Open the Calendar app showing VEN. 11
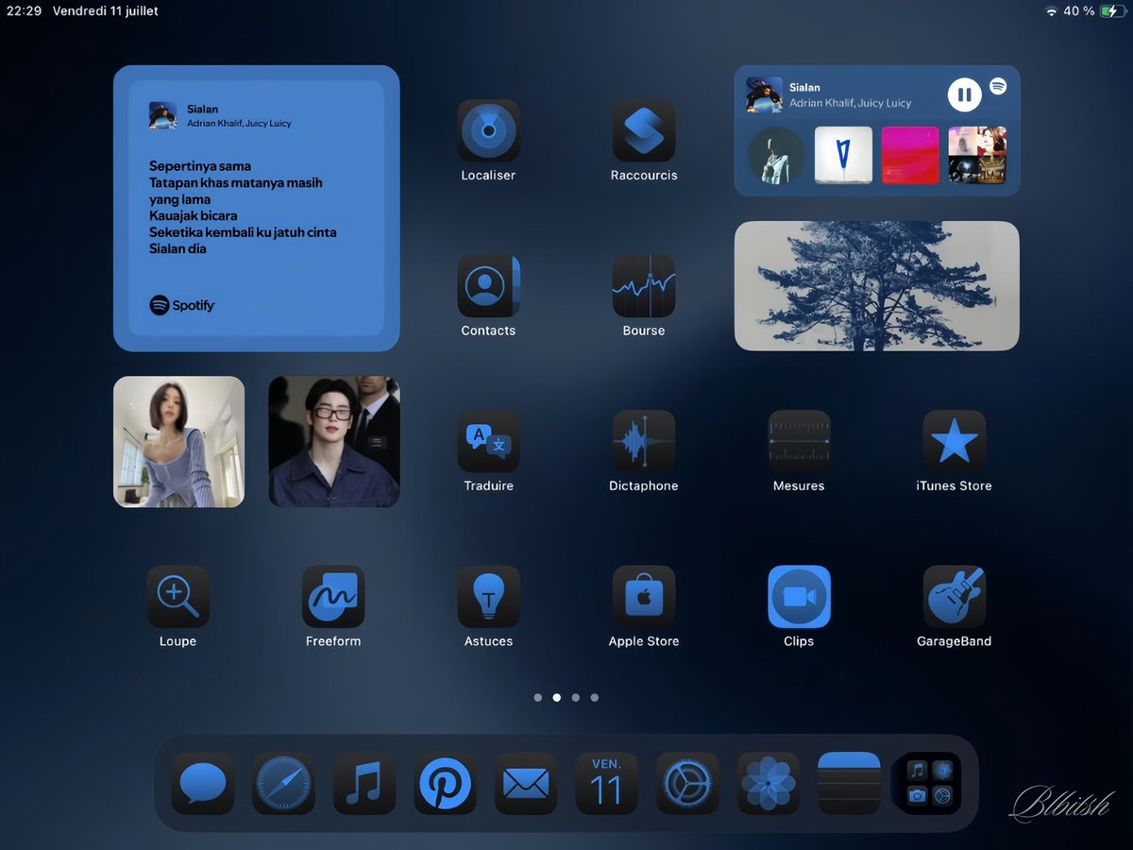 [x=606, y=783]
